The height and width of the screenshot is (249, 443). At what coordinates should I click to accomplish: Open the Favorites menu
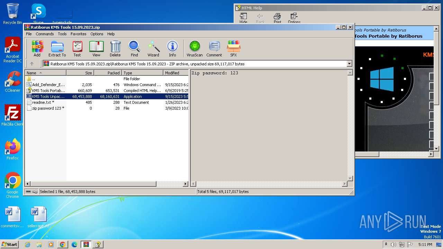click(x=79, y=34)
